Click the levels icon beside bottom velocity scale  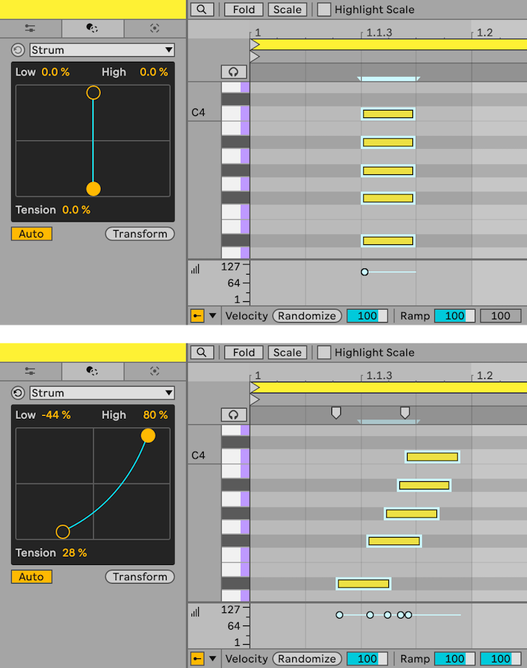click(x=196, y=612)
